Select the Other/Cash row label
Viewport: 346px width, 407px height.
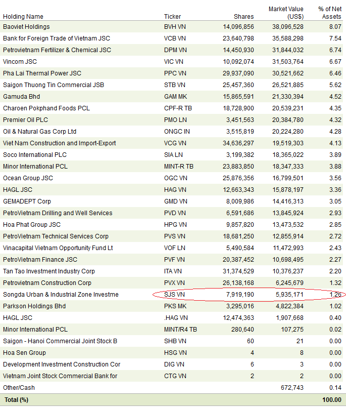coord(18,388)
